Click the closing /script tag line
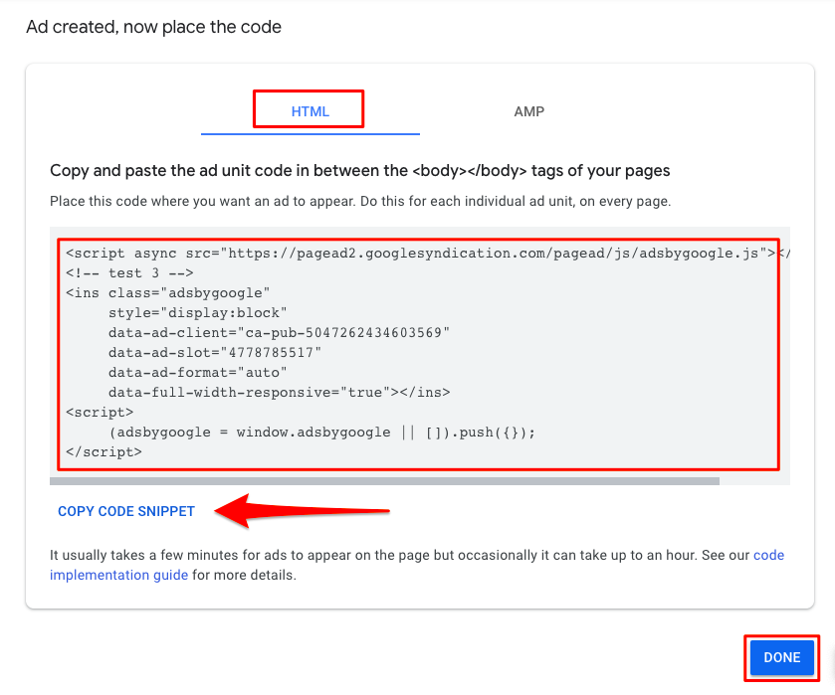The height and width of the screenshot is (695, 835). (104, 451)
